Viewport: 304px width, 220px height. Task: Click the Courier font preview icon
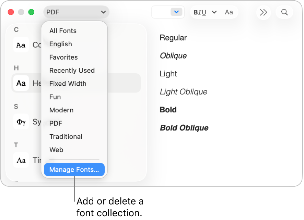point(21,45)
